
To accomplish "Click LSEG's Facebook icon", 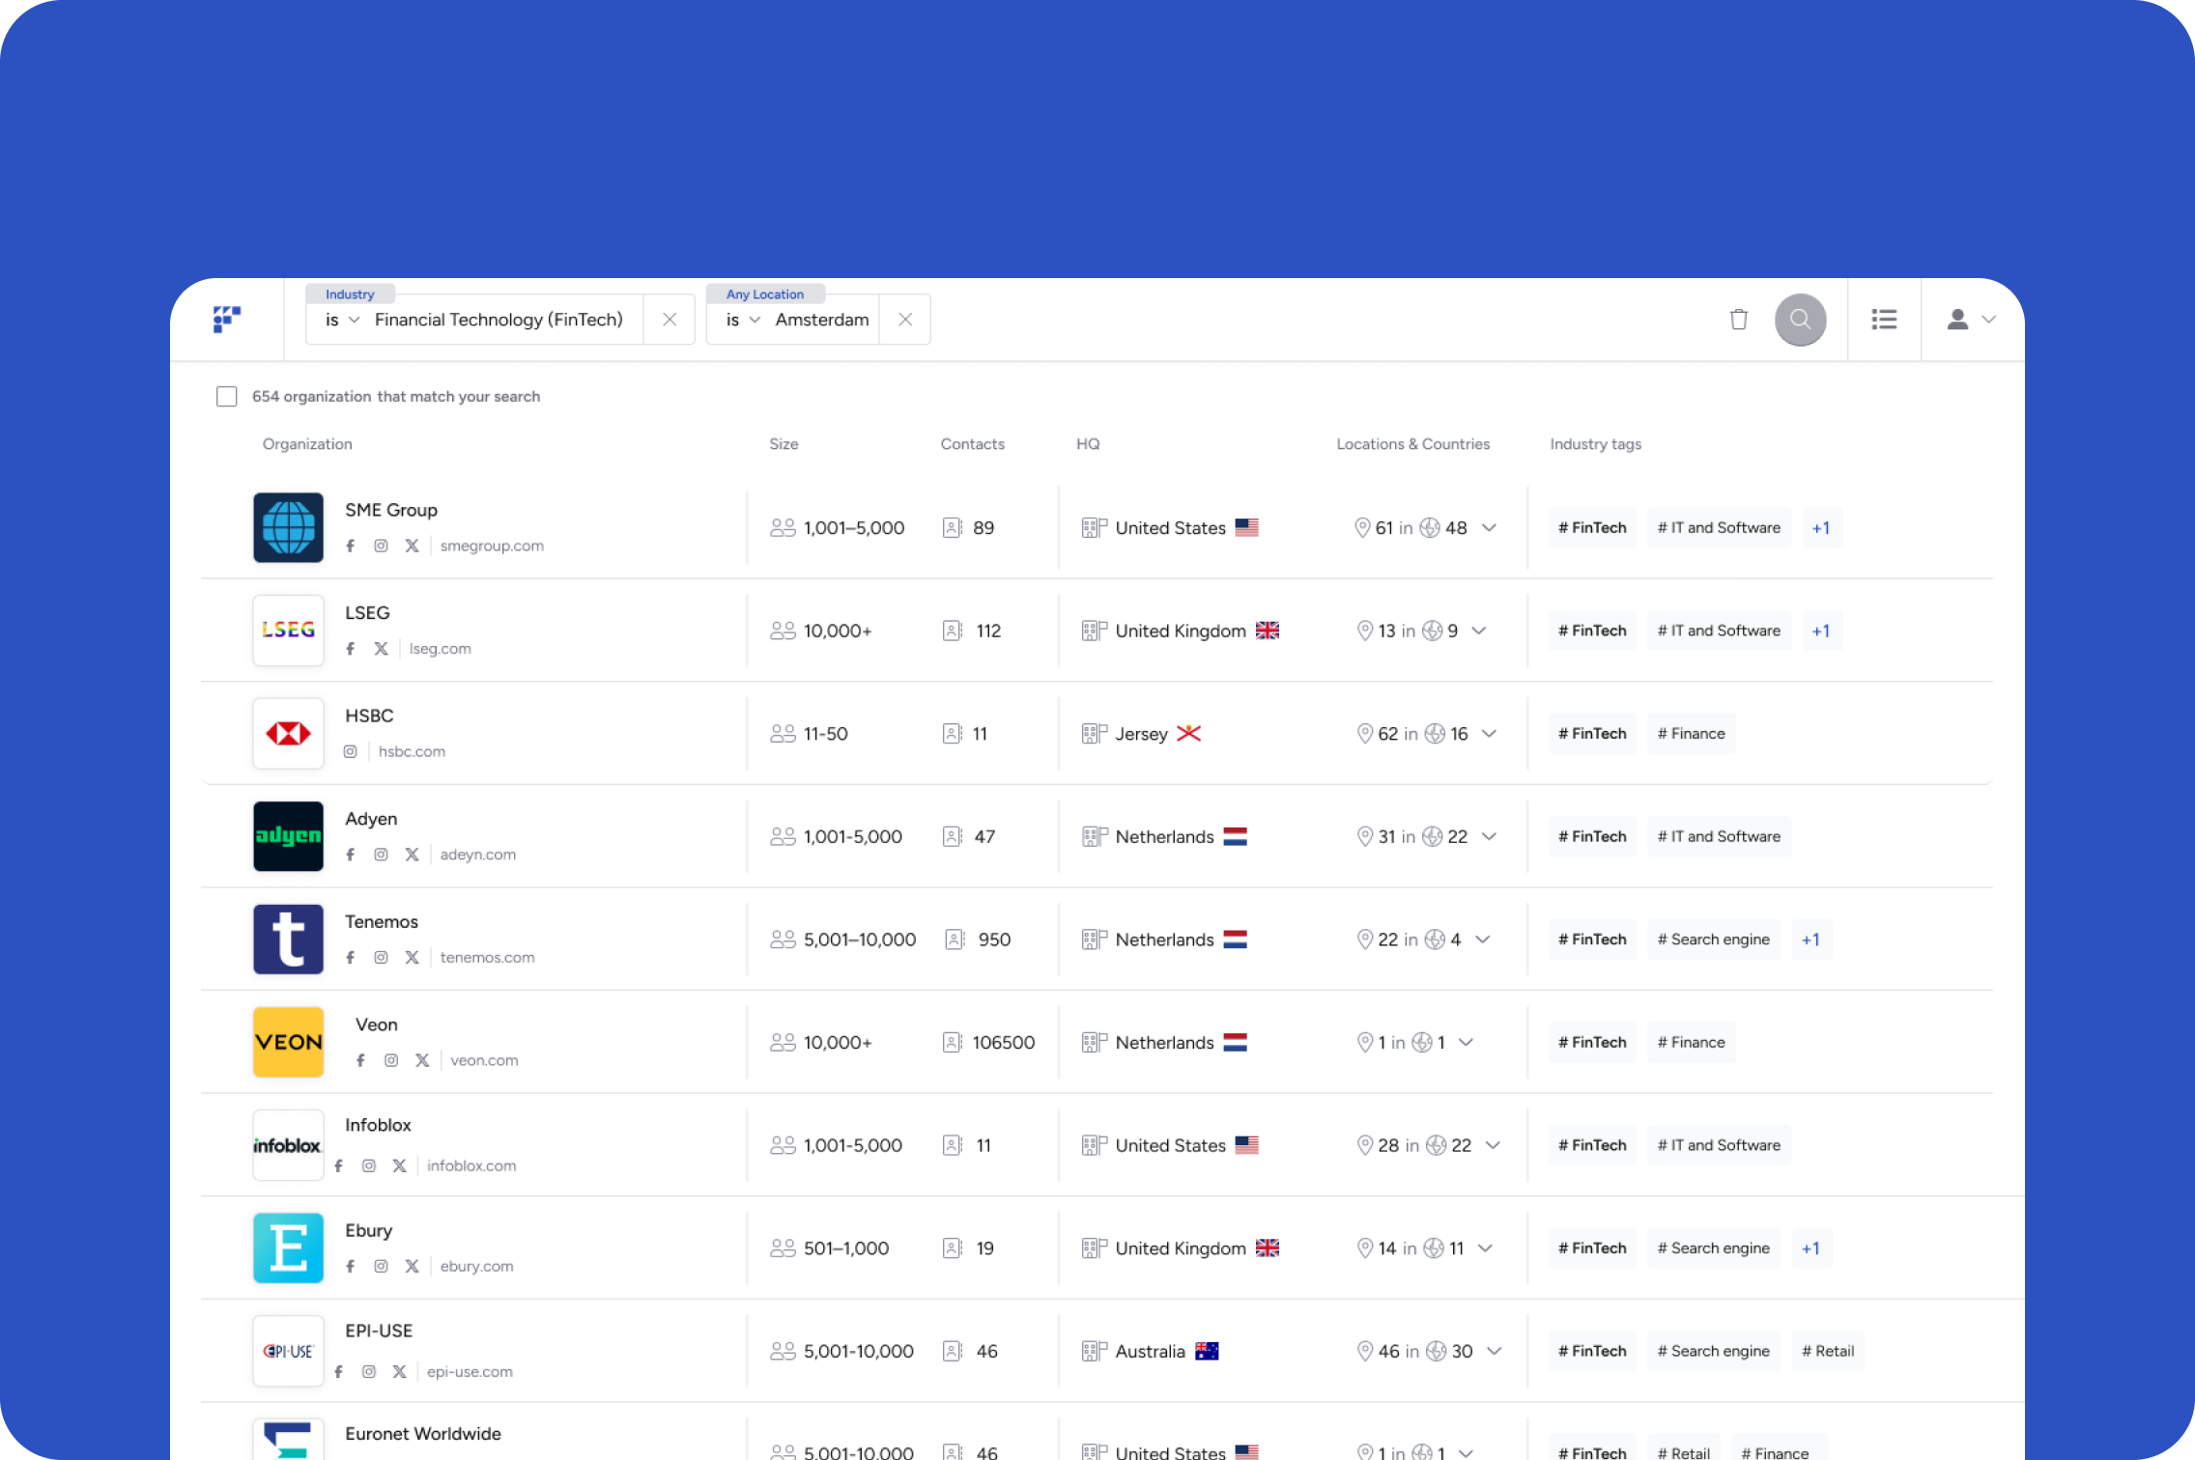I will (x=351, y=649).
